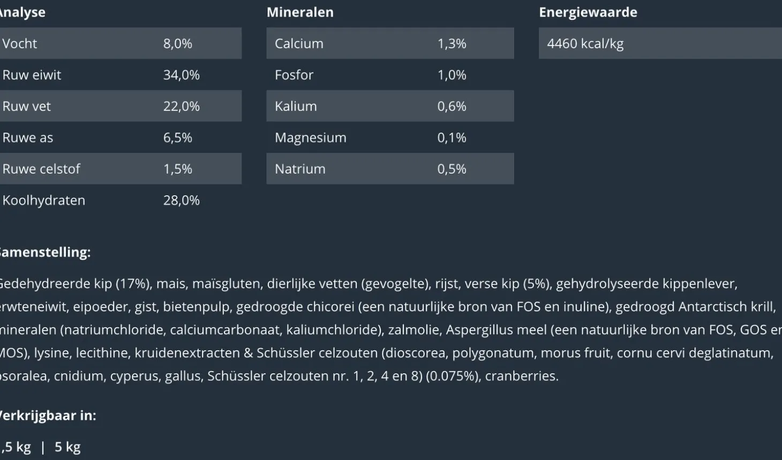This screenshot has height=460, width=782.
Task: Select the Natrium 0,5% row
Action: click(389, 168)
